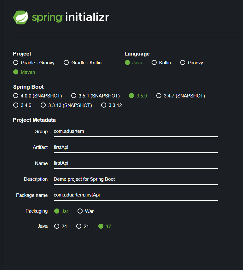Choose Spring Boot version 3.3.12
Screen dimensions: 243x270
pos(112,105)
